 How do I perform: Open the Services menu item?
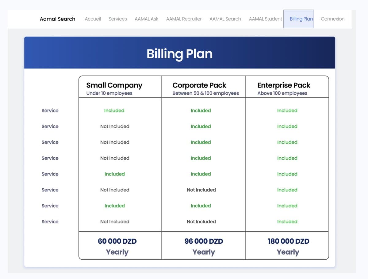(x=118, y=19)
